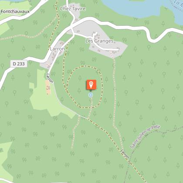This screenshot has height=183, width=183.
Task: Select the Larron path label near Saint-Julien-le-Petit
Action: [125, 154]
